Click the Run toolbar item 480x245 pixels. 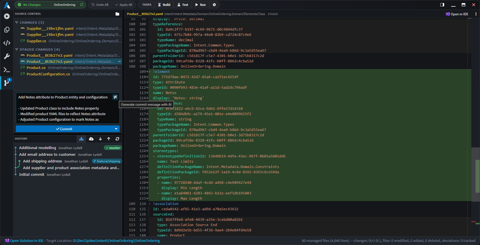point(200,5)
